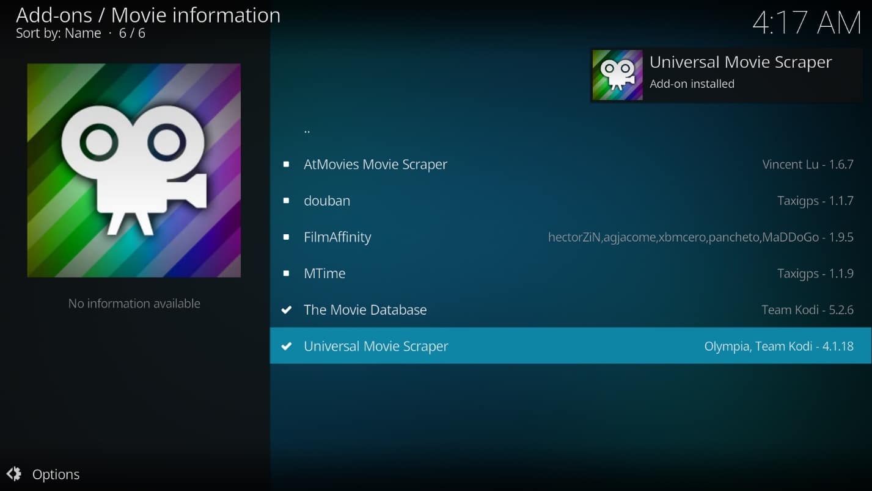872x491 pixels.
Task: Click the bullet icon beside douban
Action: click(x=286, y=200)
